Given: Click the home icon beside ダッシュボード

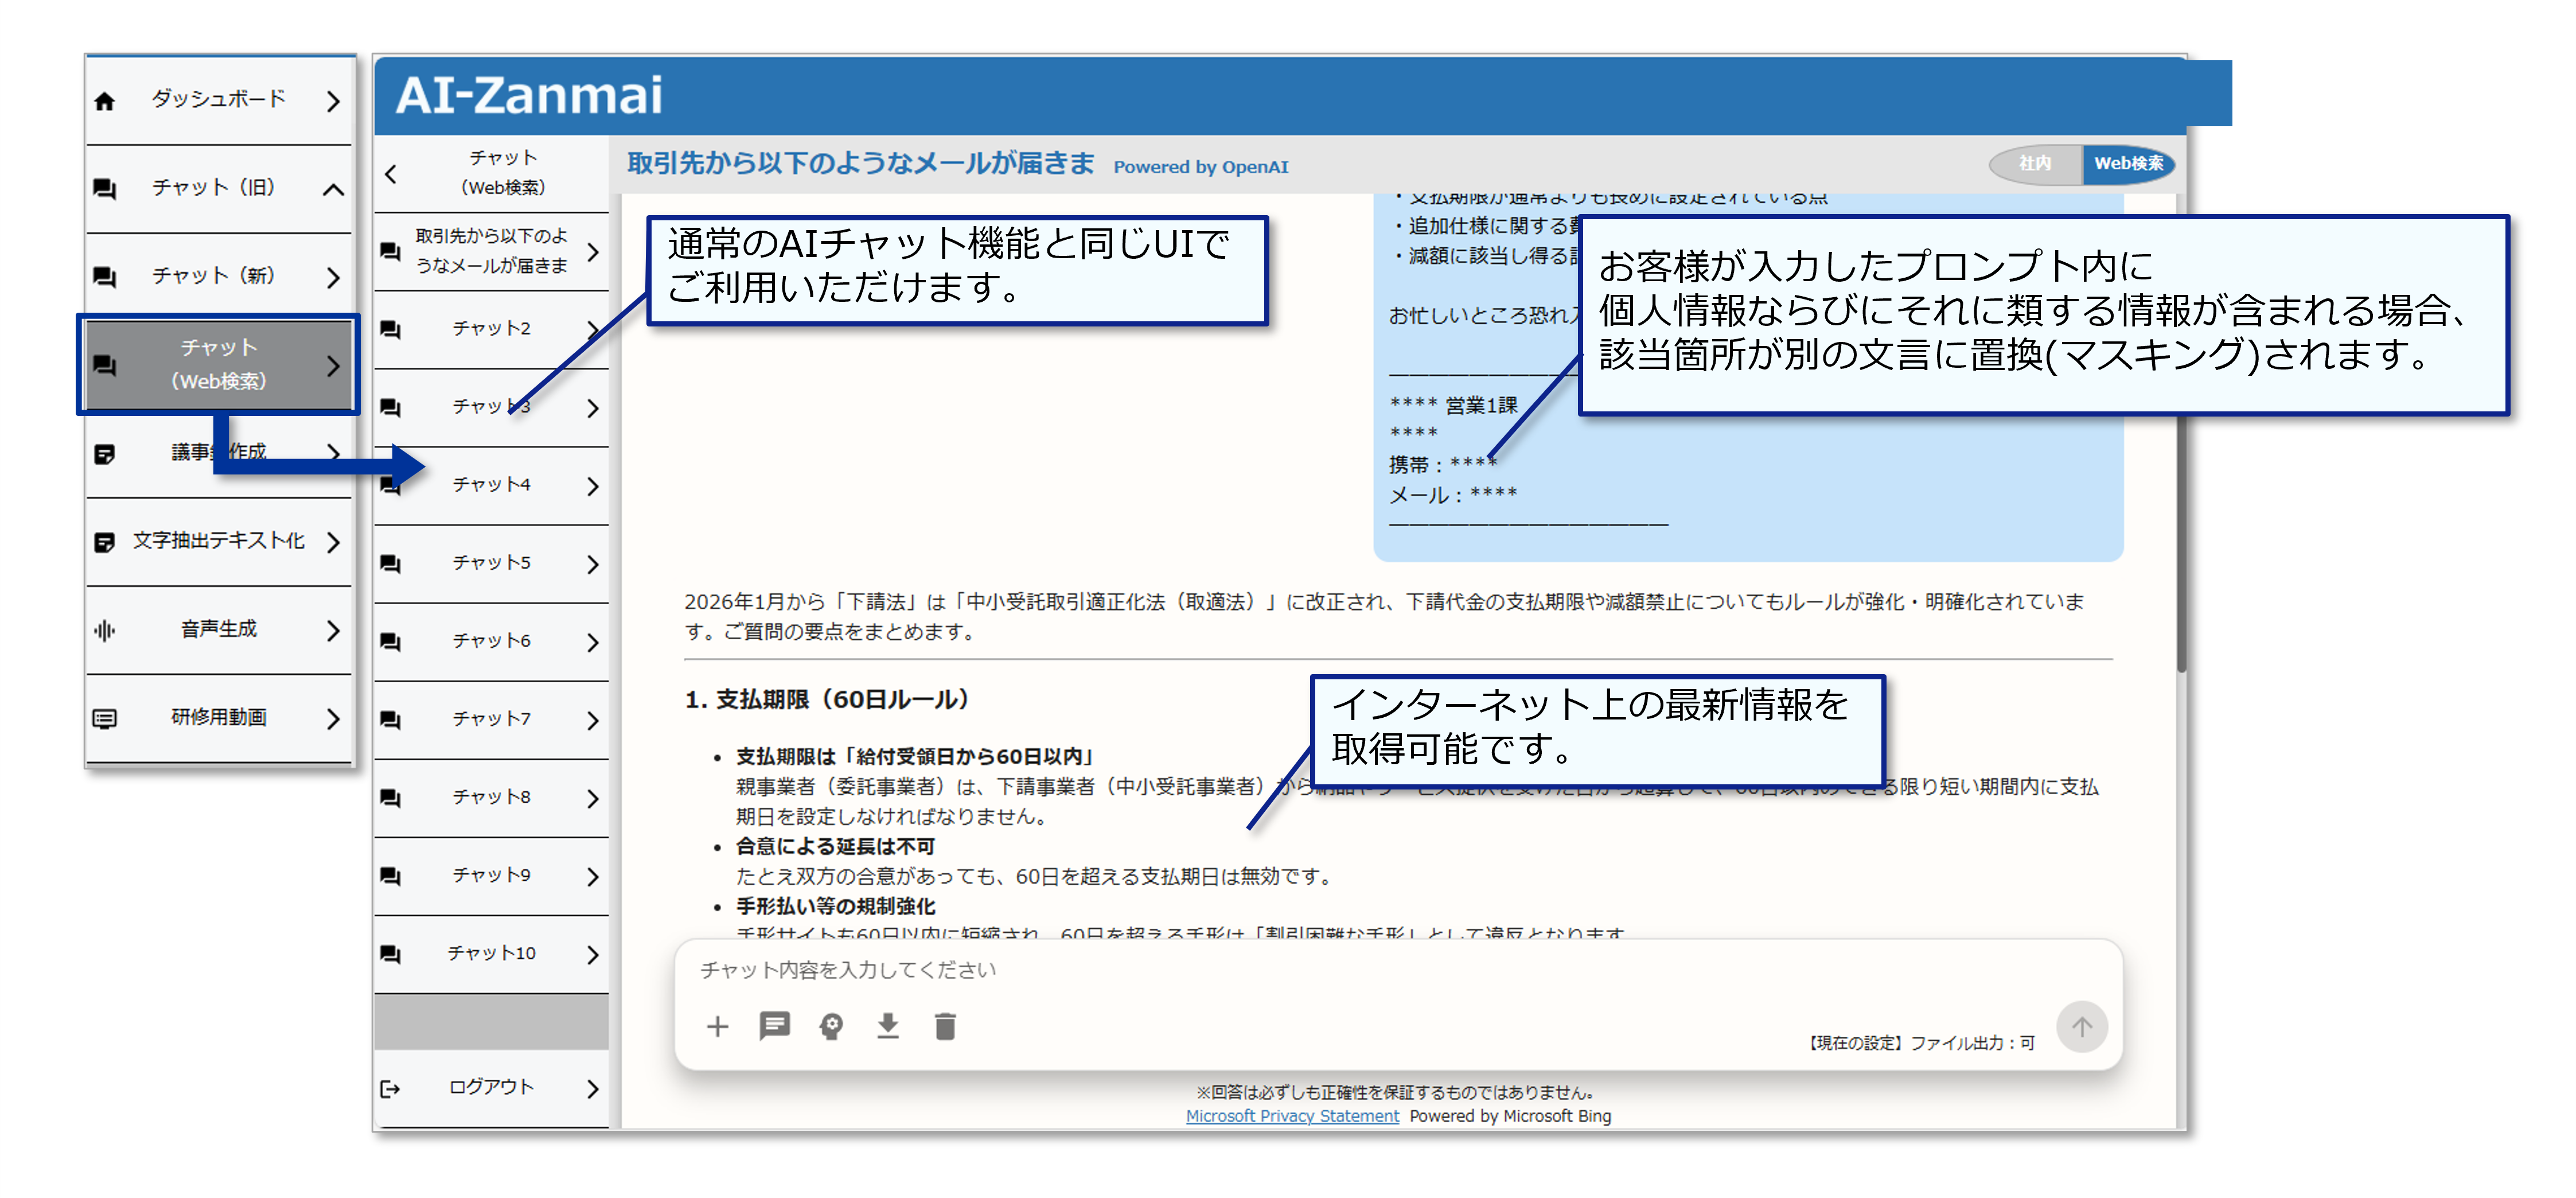Looking at the screenshot, I should 105,101.
